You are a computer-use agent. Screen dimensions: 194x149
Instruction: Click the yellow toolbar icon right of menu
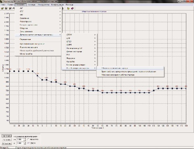(68, 8)
